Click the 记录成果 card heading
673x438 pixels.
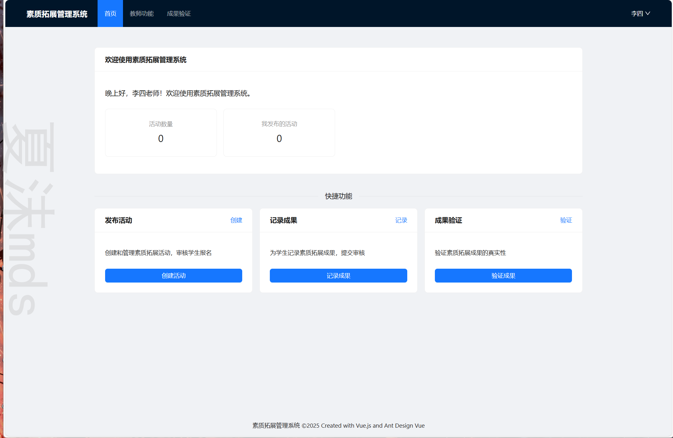(283, 220)
